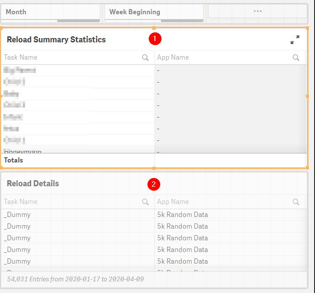Expand the collapsed filters ellipsis box
This screenshot has height=293, width=315.
click(x=258, y=11)
